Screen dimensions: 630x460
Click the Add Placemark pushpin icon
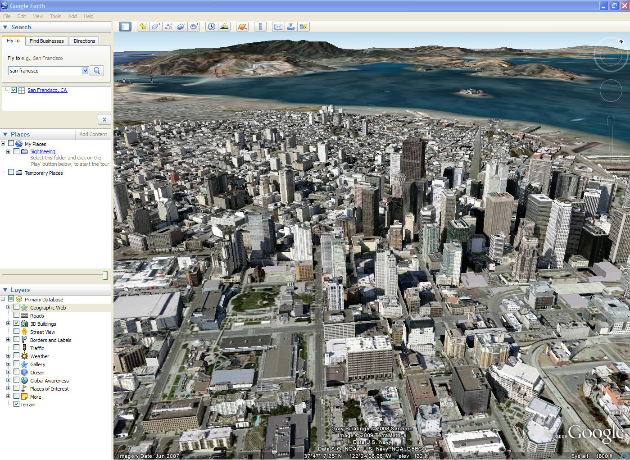pos(143,27)
